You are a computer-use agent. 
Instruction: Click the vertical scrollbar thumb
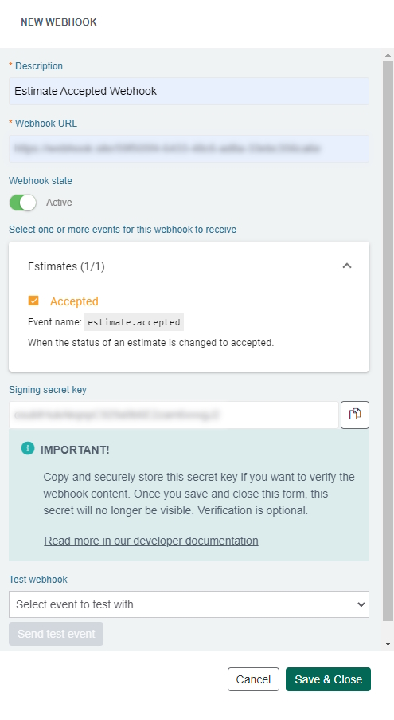pos(388,340)
